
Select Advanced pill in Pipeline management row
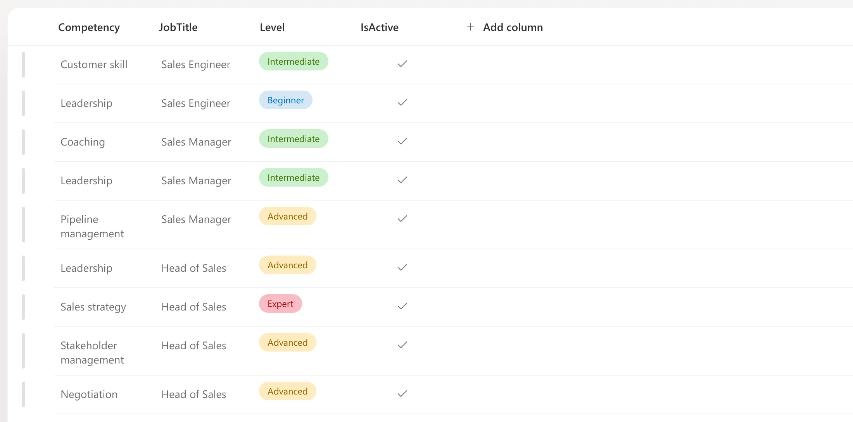(x=288, y=216)
